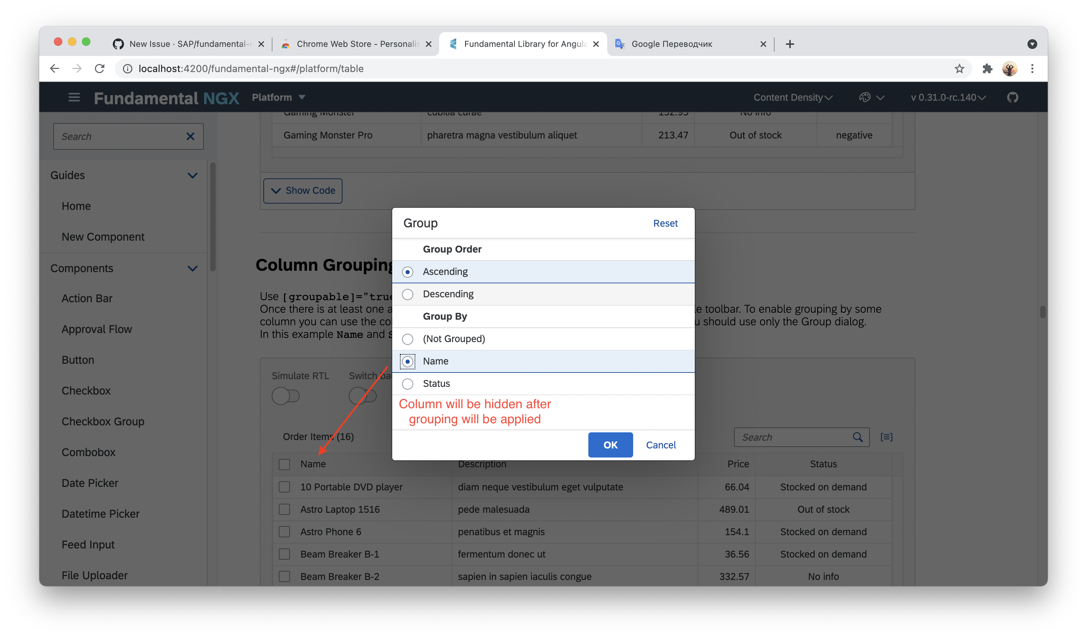Open the Content Density dropdown
Screen dimensions: 1087x638
point(793,97)
